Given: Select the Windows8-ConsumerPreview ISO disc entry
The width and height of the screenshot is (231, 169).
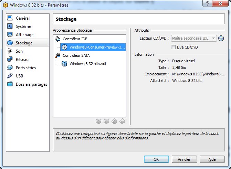Looking at the screenshot, I should coord(93,47).
